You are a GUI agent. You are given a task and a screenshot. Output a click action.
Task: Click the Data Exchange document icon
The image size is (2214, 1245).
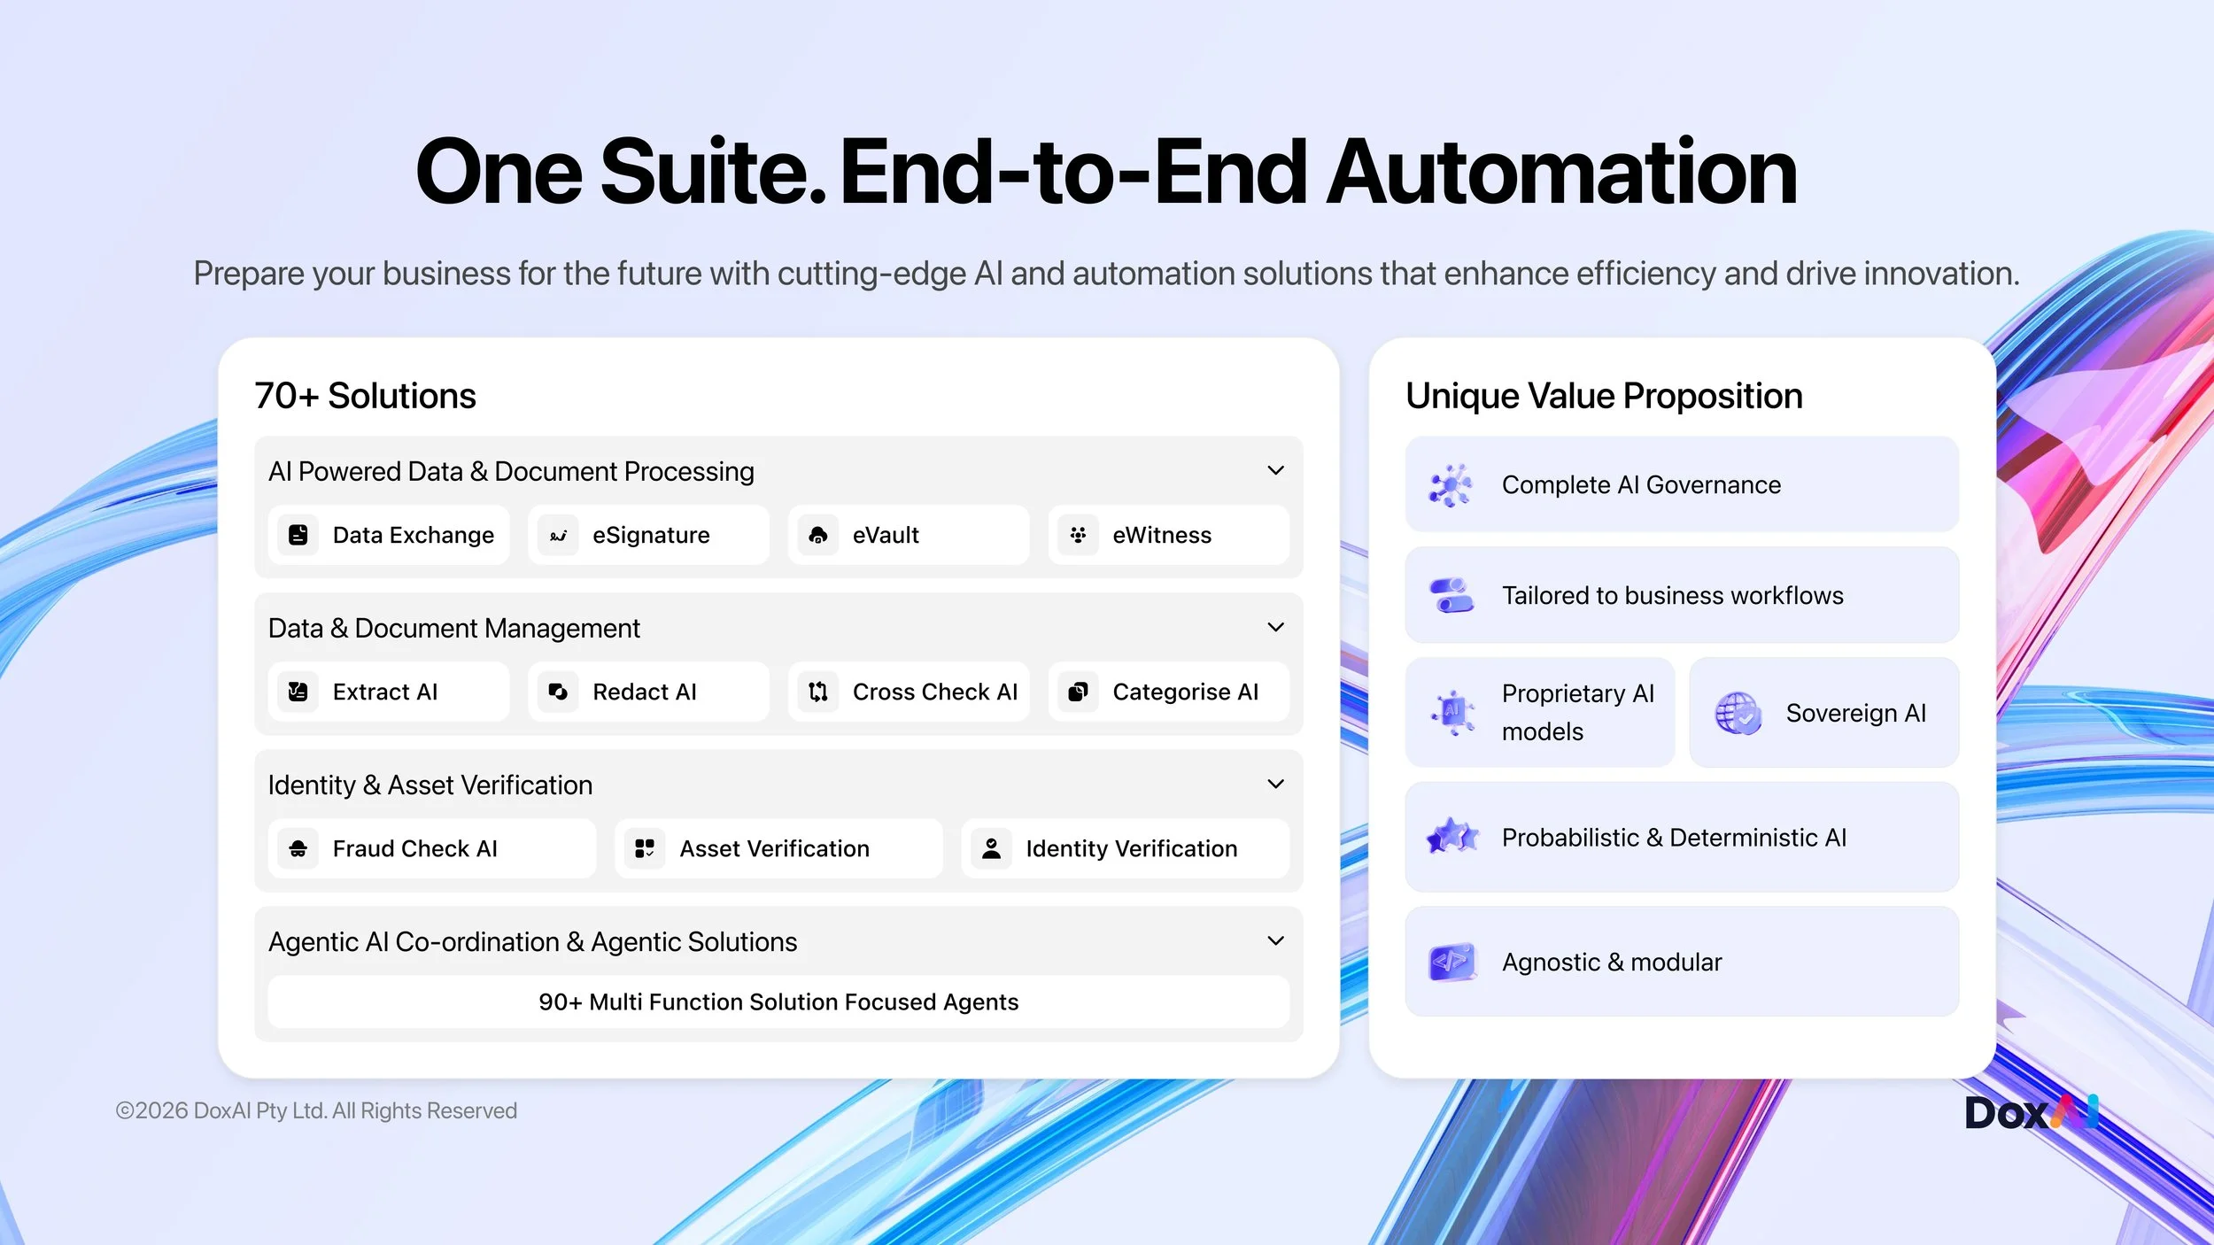[x=298, y=535]
